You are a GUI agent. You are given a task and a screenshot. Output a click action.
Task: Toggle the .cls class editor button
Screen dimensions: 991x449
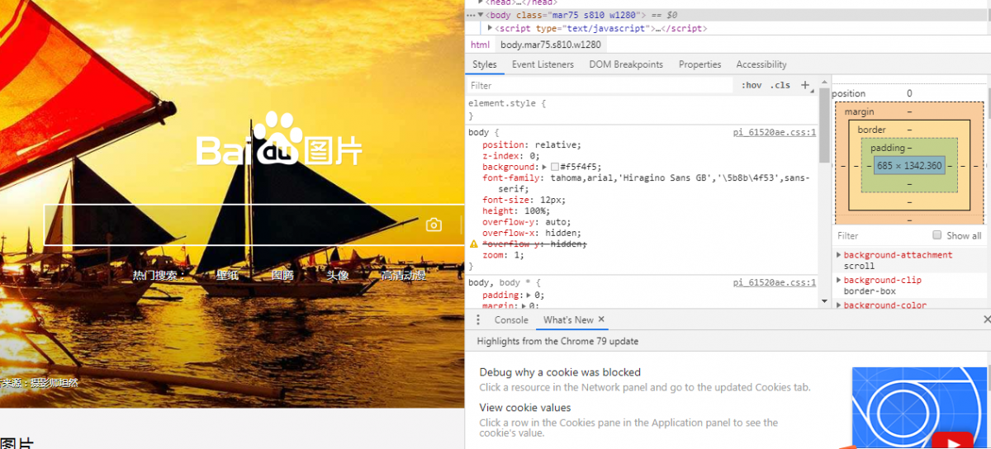[x=780, y=85]
